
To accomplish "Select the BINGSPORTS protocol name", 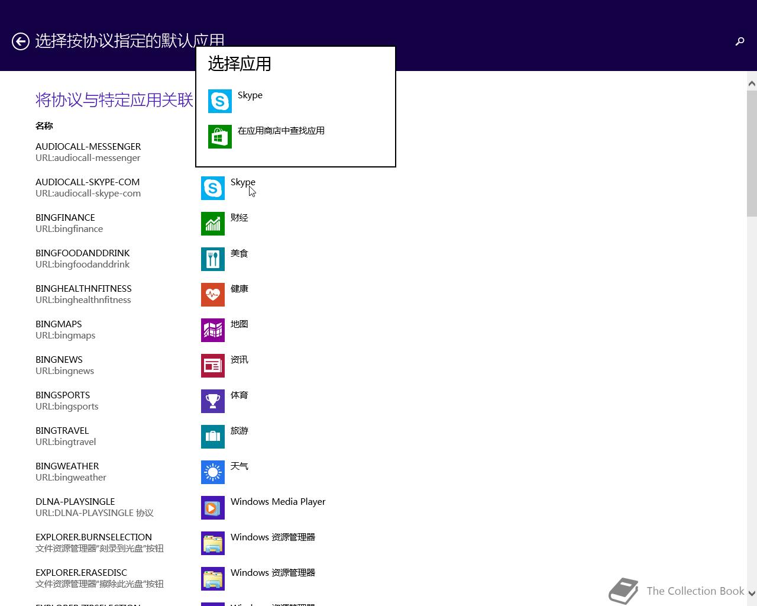I will pos(63,395).
